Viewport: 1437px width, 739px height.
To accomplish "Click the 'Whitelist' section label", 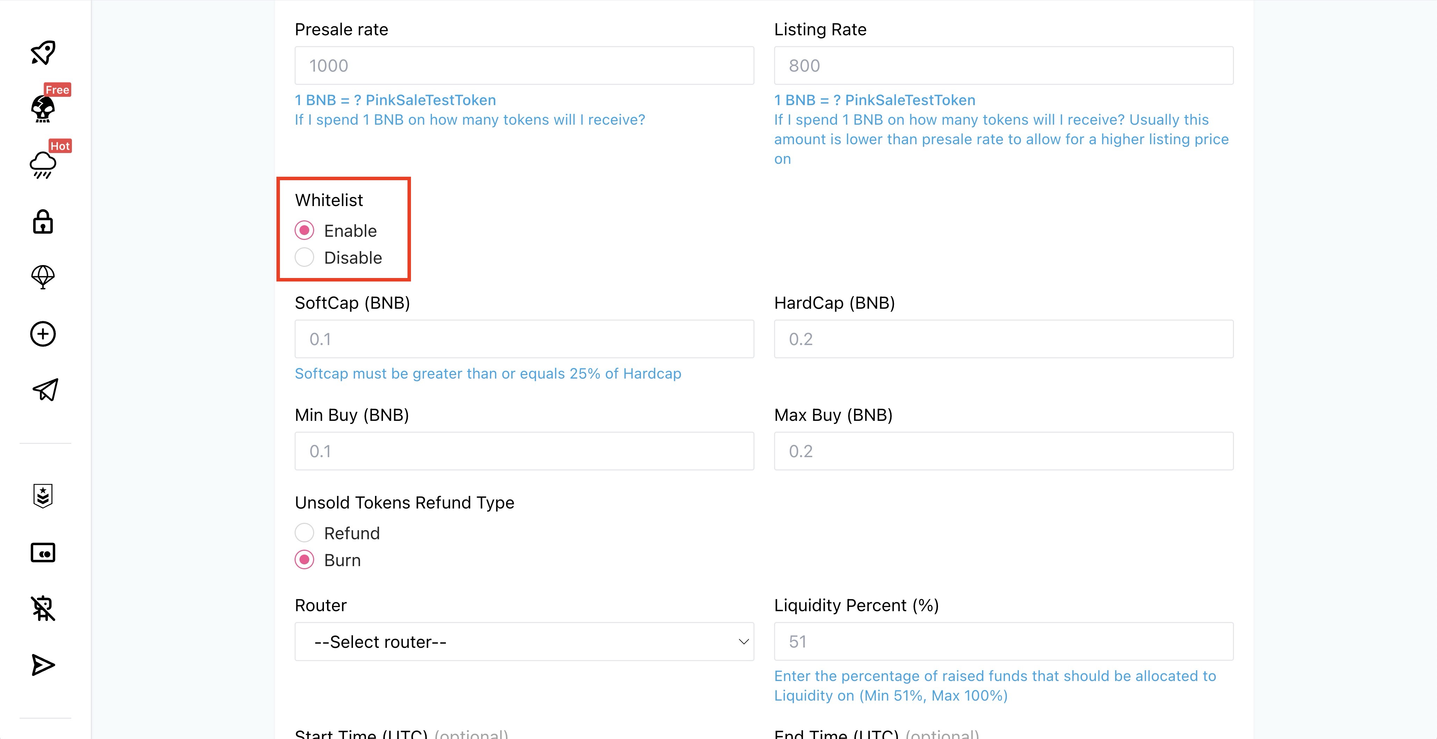I will [x=329, y=200].
